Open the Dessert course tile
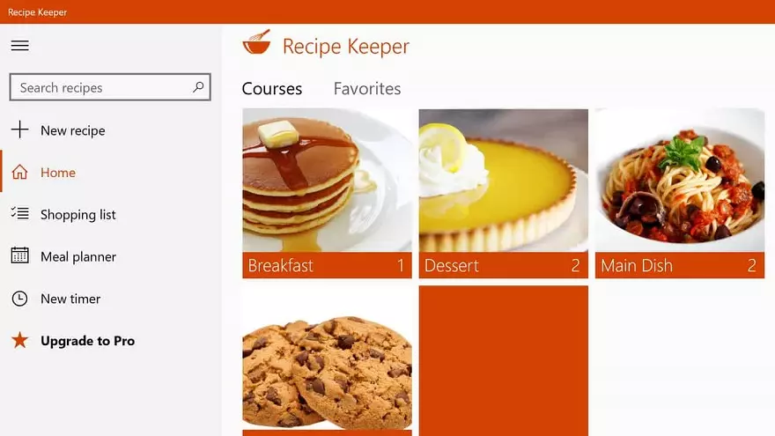The image size is (775, 436). pyautogui.click(x=504, y=193)
